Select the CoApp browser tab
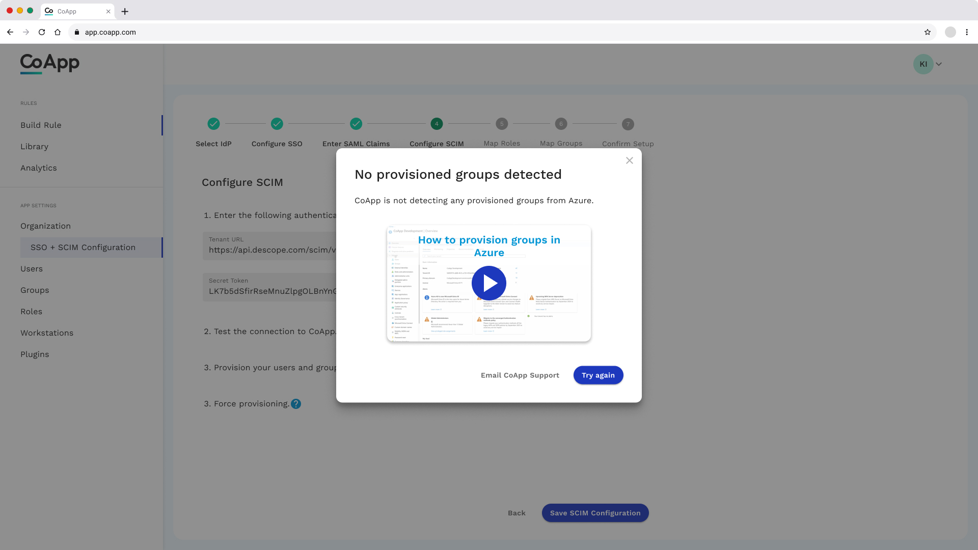Image resolution: width=978 pixels, height=550 pixels. 77,11
